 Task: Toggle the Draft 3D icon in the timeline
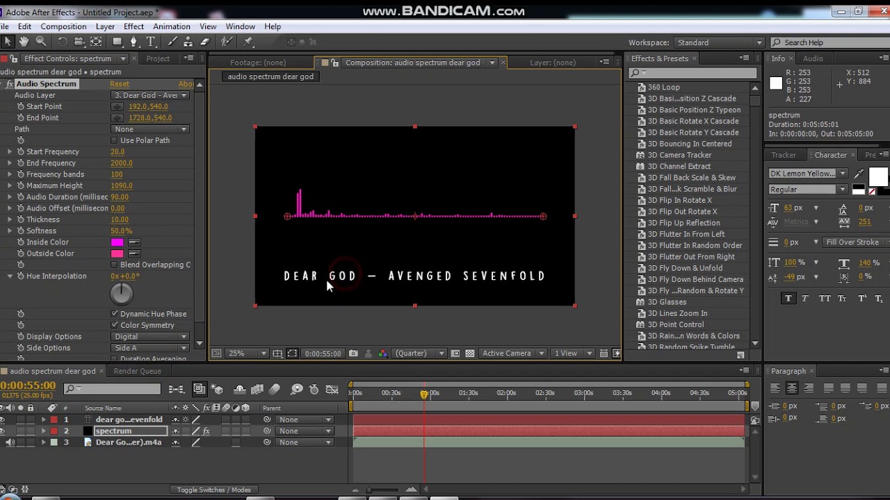coord(218,390)
